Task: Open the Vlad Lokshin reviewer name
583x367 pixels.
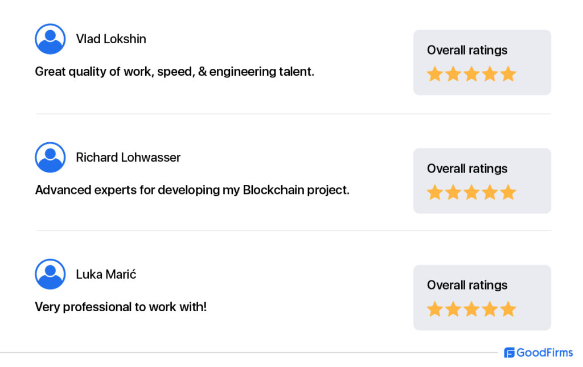Action: pos(111,39)
